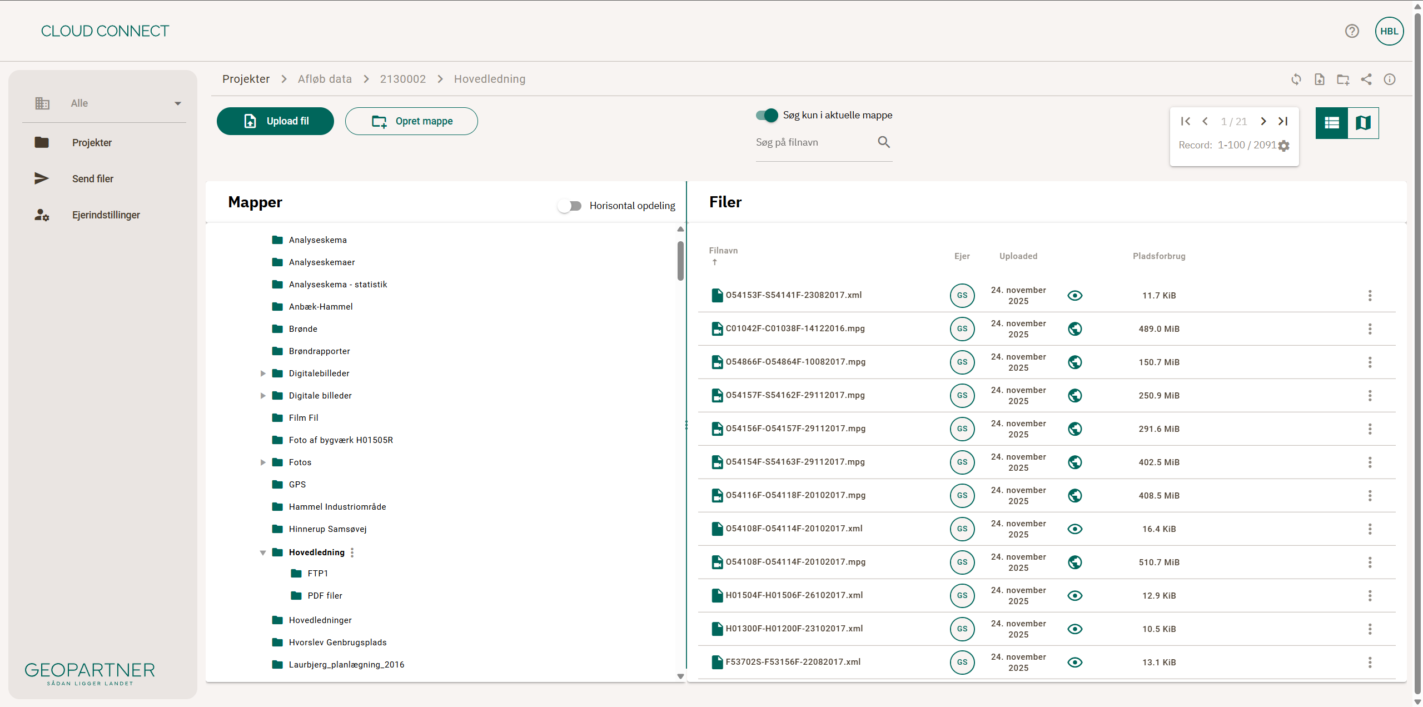Click file icon of O54154F-S54163F-29112017.mpg
The width and height of the screenshot is (1423, 707).
[x=718, y=462]
